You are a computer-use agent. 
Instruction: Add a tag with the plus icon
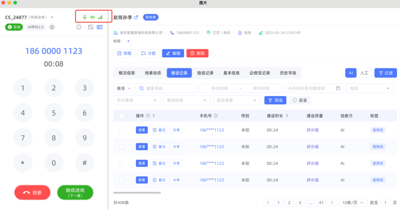pos(129,41)
